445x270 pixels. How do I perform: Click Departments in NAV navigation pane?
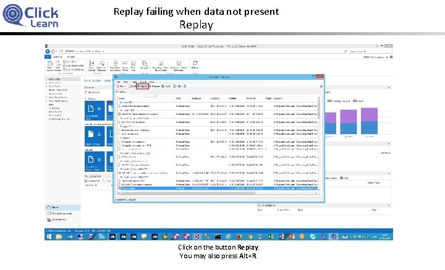click(x=62, y=220)
